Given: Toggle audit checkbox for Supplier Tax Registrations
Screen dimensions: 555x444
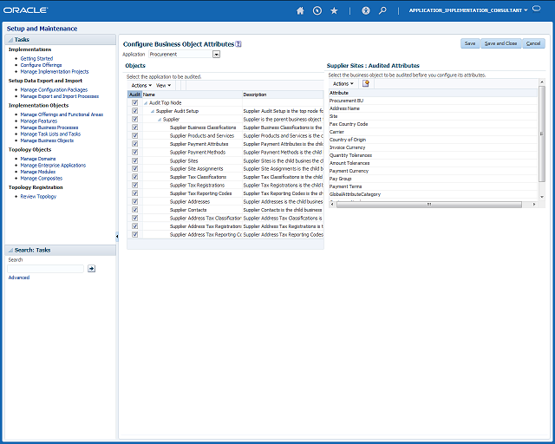Looking at the screenshot, I should [x=135, y=186].
